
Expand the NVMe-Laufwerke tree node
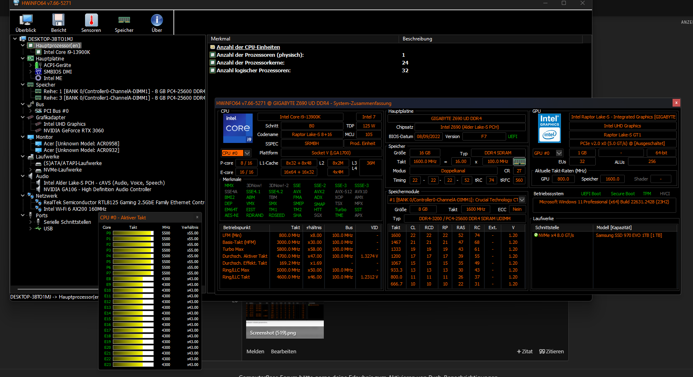click(x=31, y=170)
